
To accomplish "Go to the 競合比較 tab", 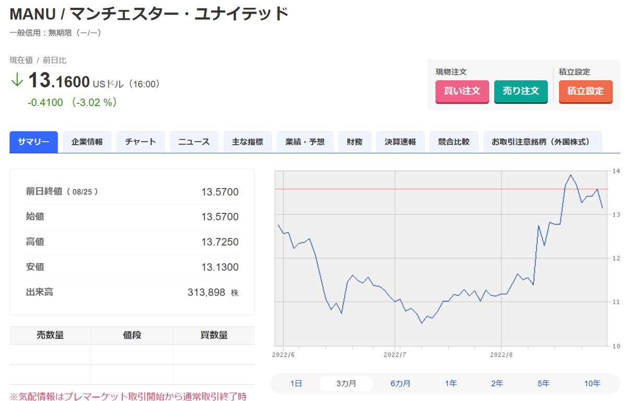I will [454, 142].
